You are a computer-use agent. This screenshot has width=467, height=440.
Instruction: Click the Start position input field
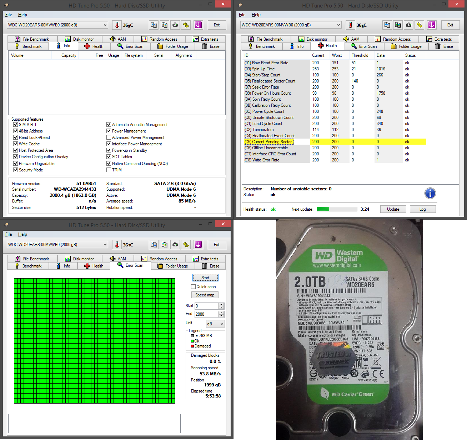click(x=207, y=306)
